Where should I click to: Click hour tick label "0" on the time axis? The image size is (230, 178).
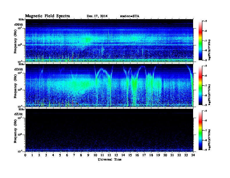pyautogui.click(x=25, y=155)
